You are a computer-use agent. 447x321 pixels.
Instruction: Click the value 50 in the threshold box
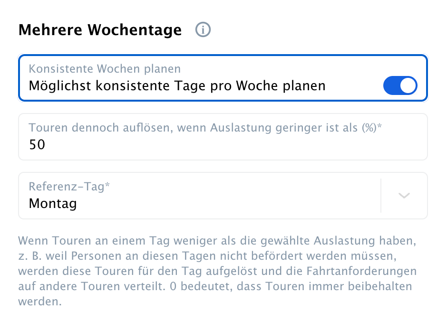click(37, 144)
